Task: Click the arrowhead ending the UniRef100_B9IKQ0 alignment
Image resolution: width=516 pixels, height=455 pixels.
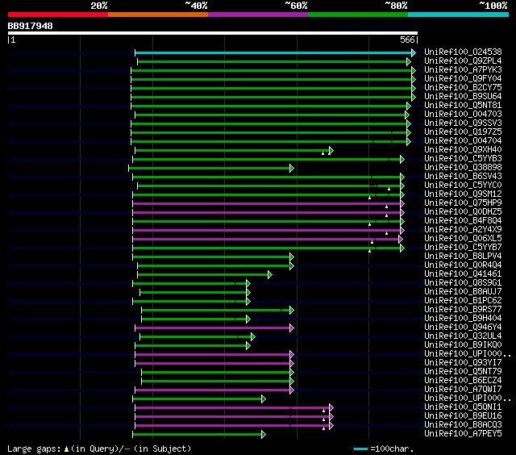Action: [248, 346]
